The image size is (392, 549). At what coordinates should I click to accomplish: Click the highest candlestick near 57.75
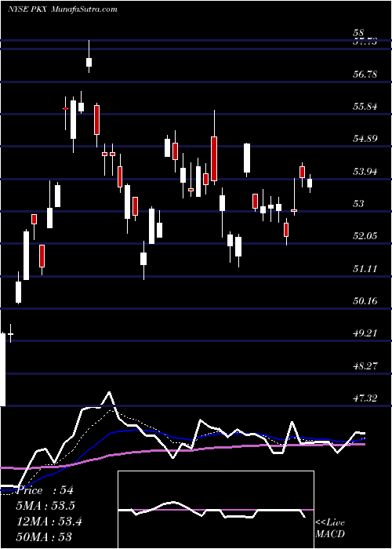tap(89, 56)
